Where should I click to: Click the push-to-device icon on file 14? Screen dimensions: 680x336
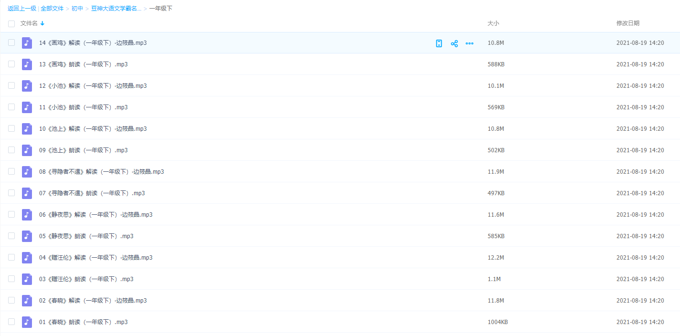click(x=439, y=43)
